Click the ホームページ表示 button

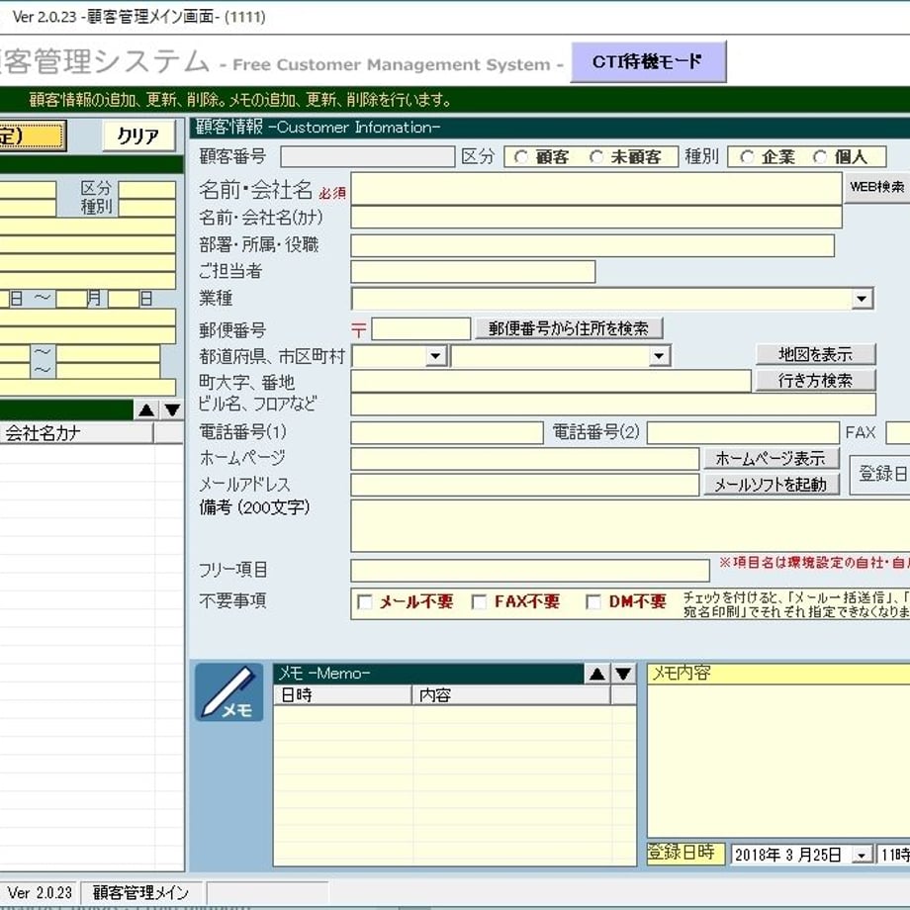pos(772,459)
